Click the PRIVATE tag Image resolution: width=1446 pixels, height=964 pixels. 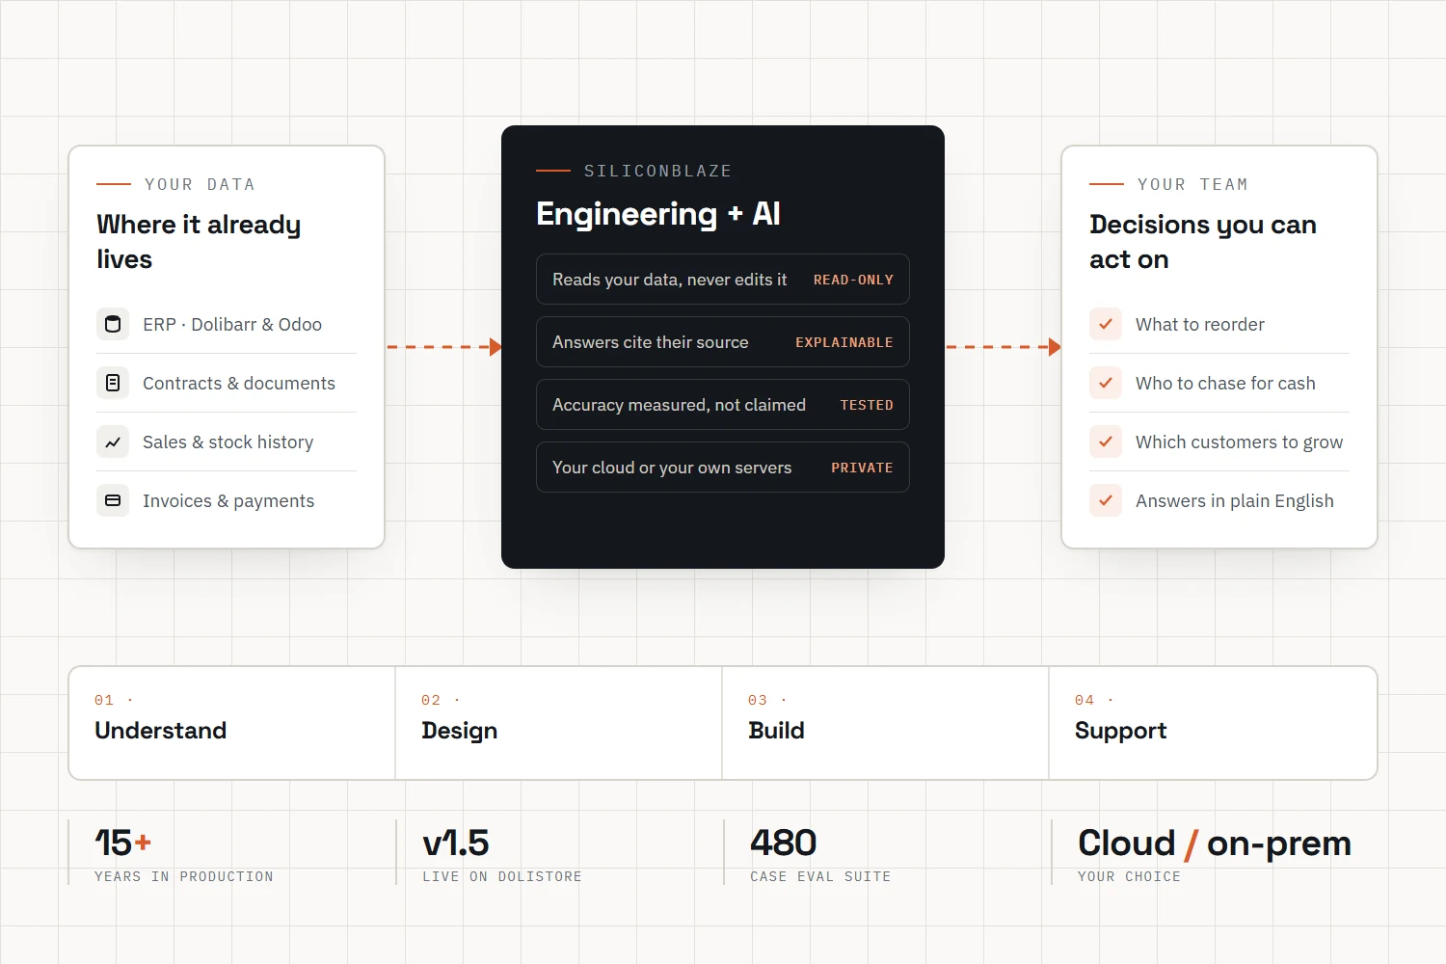point(862,468)
